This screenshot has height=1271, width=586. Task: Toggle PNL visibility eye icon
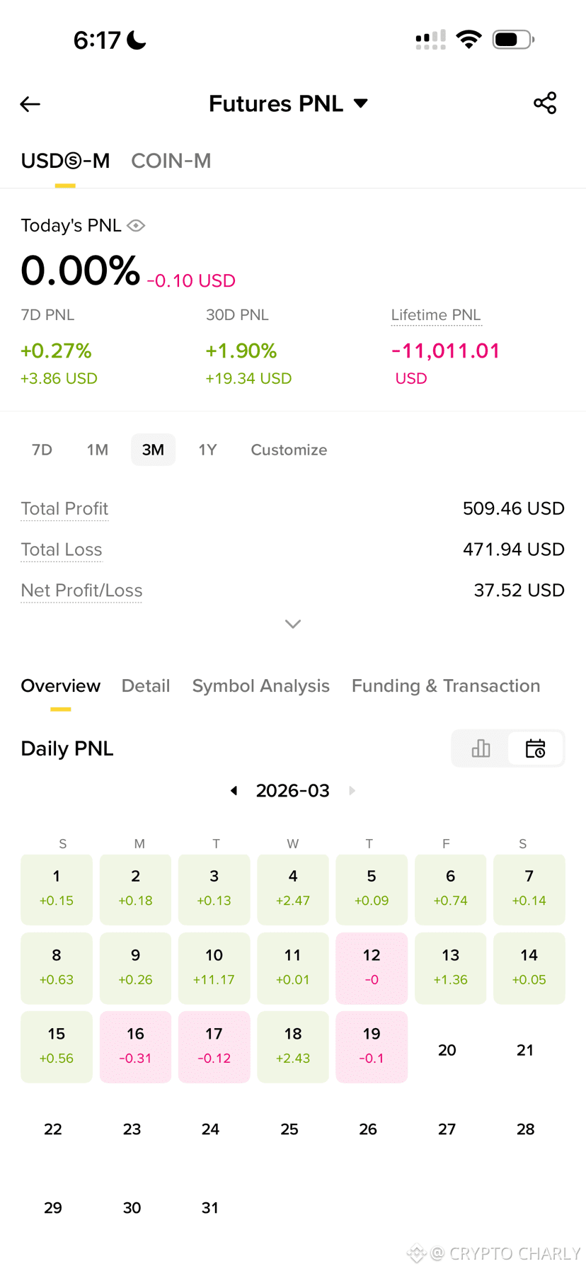click(x=136, y=225)
